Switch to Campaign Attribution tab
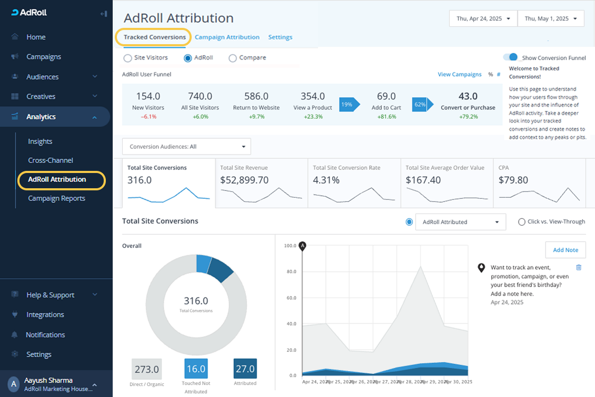595x397 pixels. tap(227, 37)
